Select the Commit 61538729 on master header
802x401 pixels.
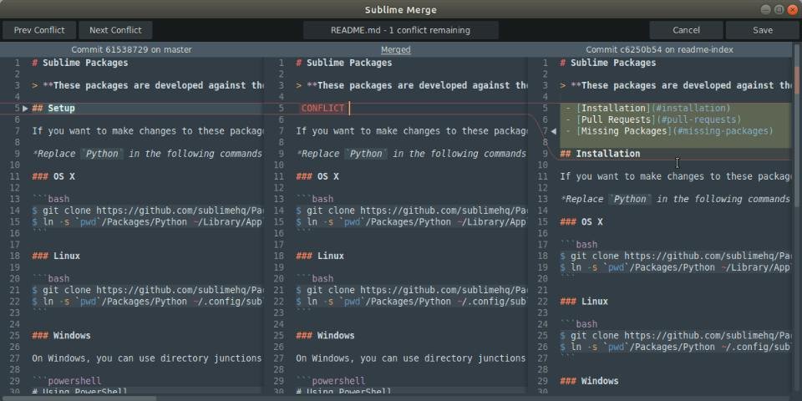tap(131, 49)
